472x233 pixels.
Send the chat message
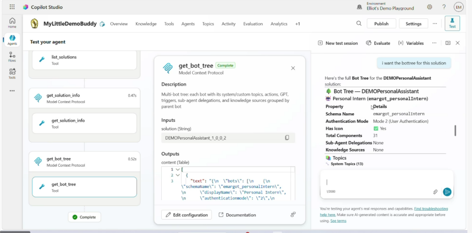447,192
